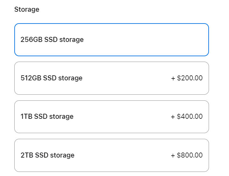Image resolution: width=229 pixels, height=176 pixels.
Task: Click the plus sign before $400.00
Action: [173, 117]
